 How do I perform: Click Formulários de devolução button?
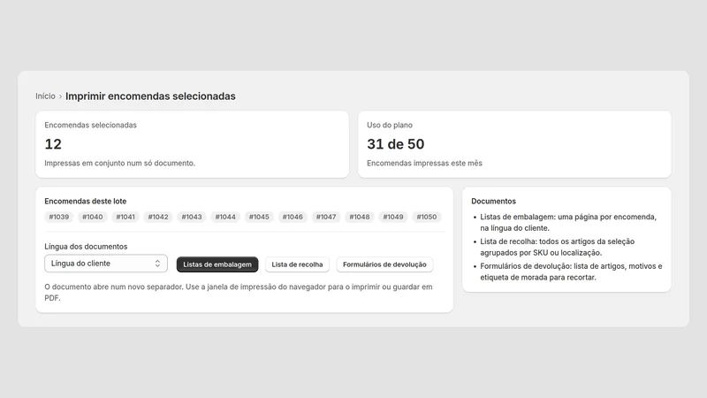click(384, 264)
